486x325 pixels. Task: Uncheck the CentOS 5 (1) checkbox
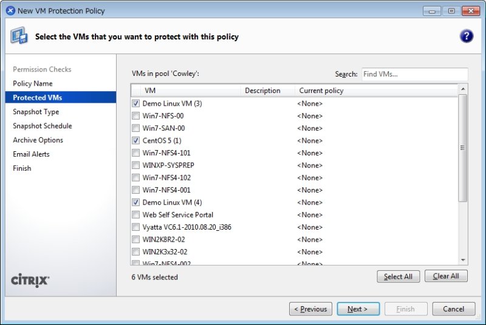pyautogui.click(x=135, y=141)
